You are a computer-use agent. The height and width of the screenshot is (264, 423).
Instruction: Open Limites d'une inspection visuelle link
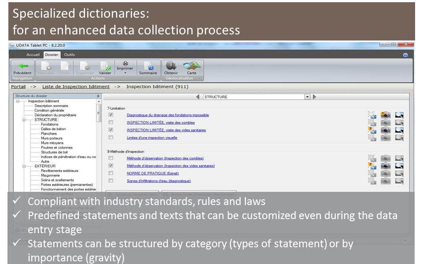(152, 138)
